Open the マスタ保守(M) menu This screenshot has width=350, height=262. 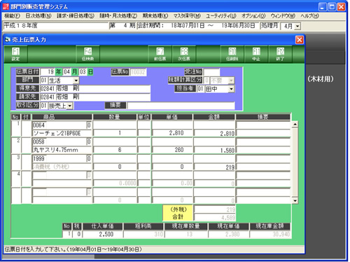(187, 16)
